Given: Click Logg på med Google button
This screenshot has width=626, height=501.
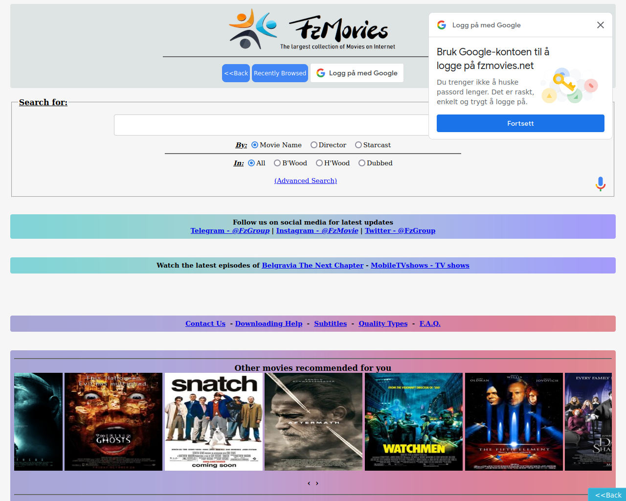Looking at the screenshot, I should pos(357,73).
